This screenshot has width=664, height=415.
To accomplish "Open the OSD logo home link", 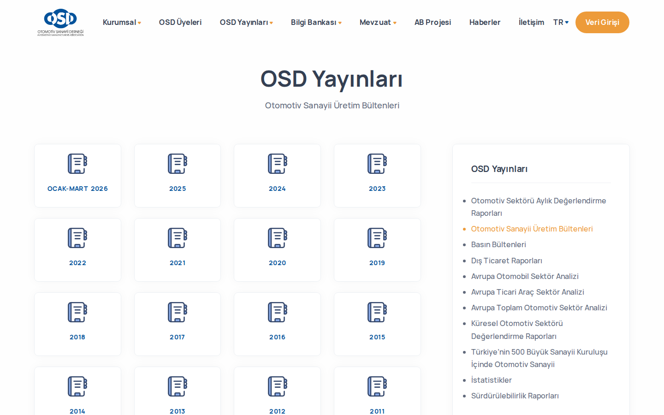I will pos(60,22).
